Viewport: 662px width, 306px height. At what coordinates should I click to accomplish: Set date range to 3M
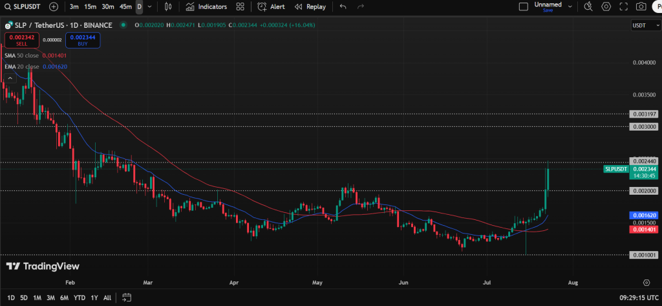[50, 298]
